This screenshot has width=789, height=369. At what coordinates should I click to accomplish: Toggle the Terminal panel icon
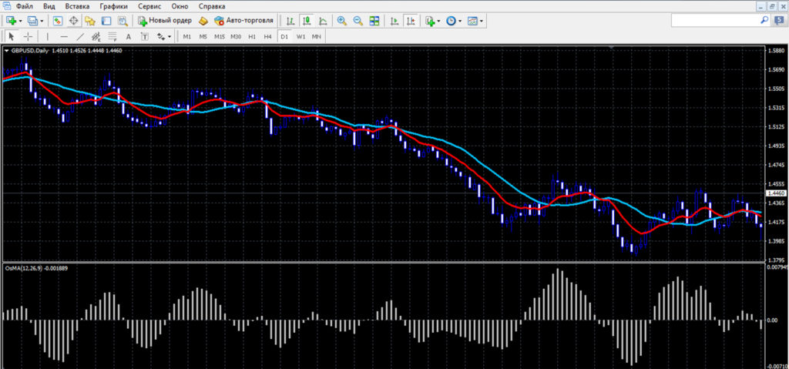pyautogui.click(x=106, y=21)
